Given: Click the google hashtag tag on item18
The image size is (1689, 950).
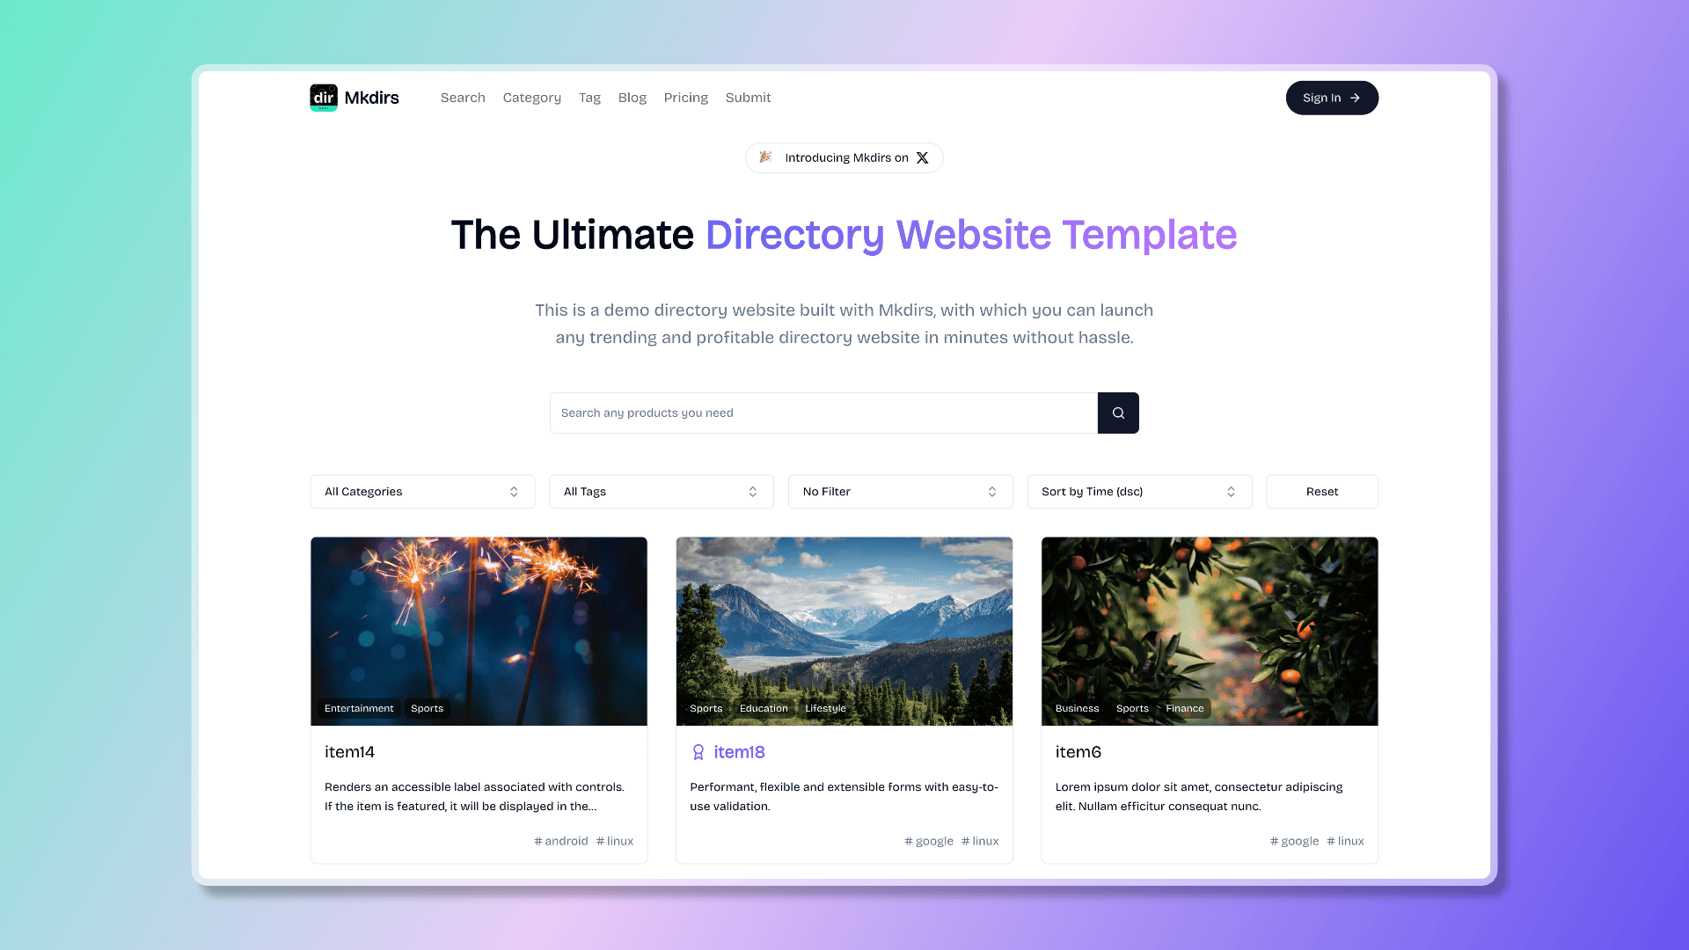Looking at the screenshot, I should click(x=928, y=841).
